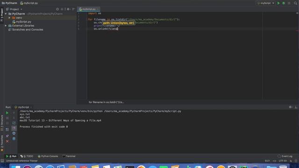
Task: Open Search Everywhere magnifier icon
Action: tap(295, 3)
